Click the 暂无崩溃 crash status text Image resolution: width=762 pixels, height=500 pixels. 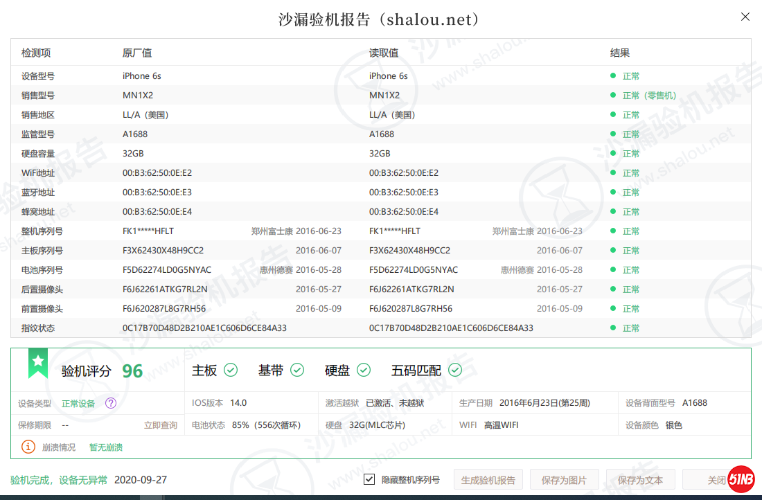tap(105, 447)
